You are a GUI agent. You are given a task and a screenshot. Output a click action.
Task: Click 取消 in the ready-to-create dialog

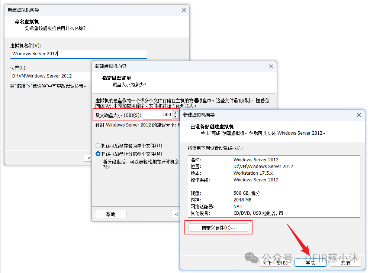[x=346, y=263]
